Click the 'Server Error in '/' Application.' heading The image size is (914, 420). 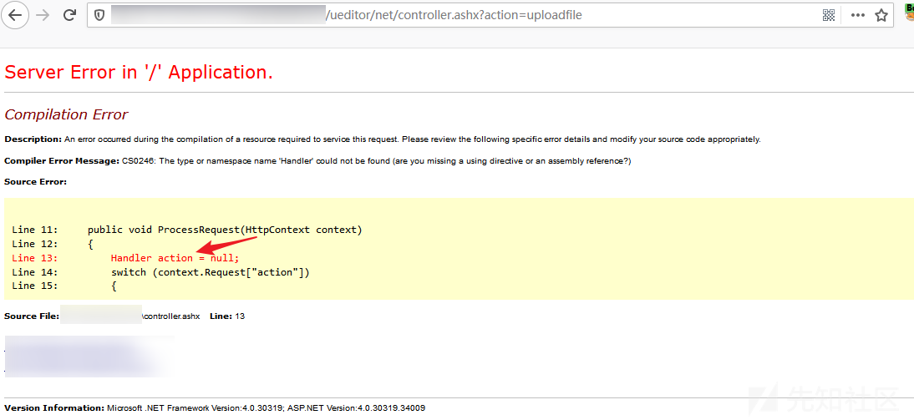click(x=139, y=73)
